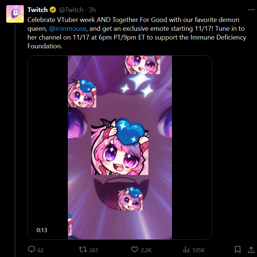Screen dimensions: 257x257
Task: Bookmark this post
Action: point(238,250)
